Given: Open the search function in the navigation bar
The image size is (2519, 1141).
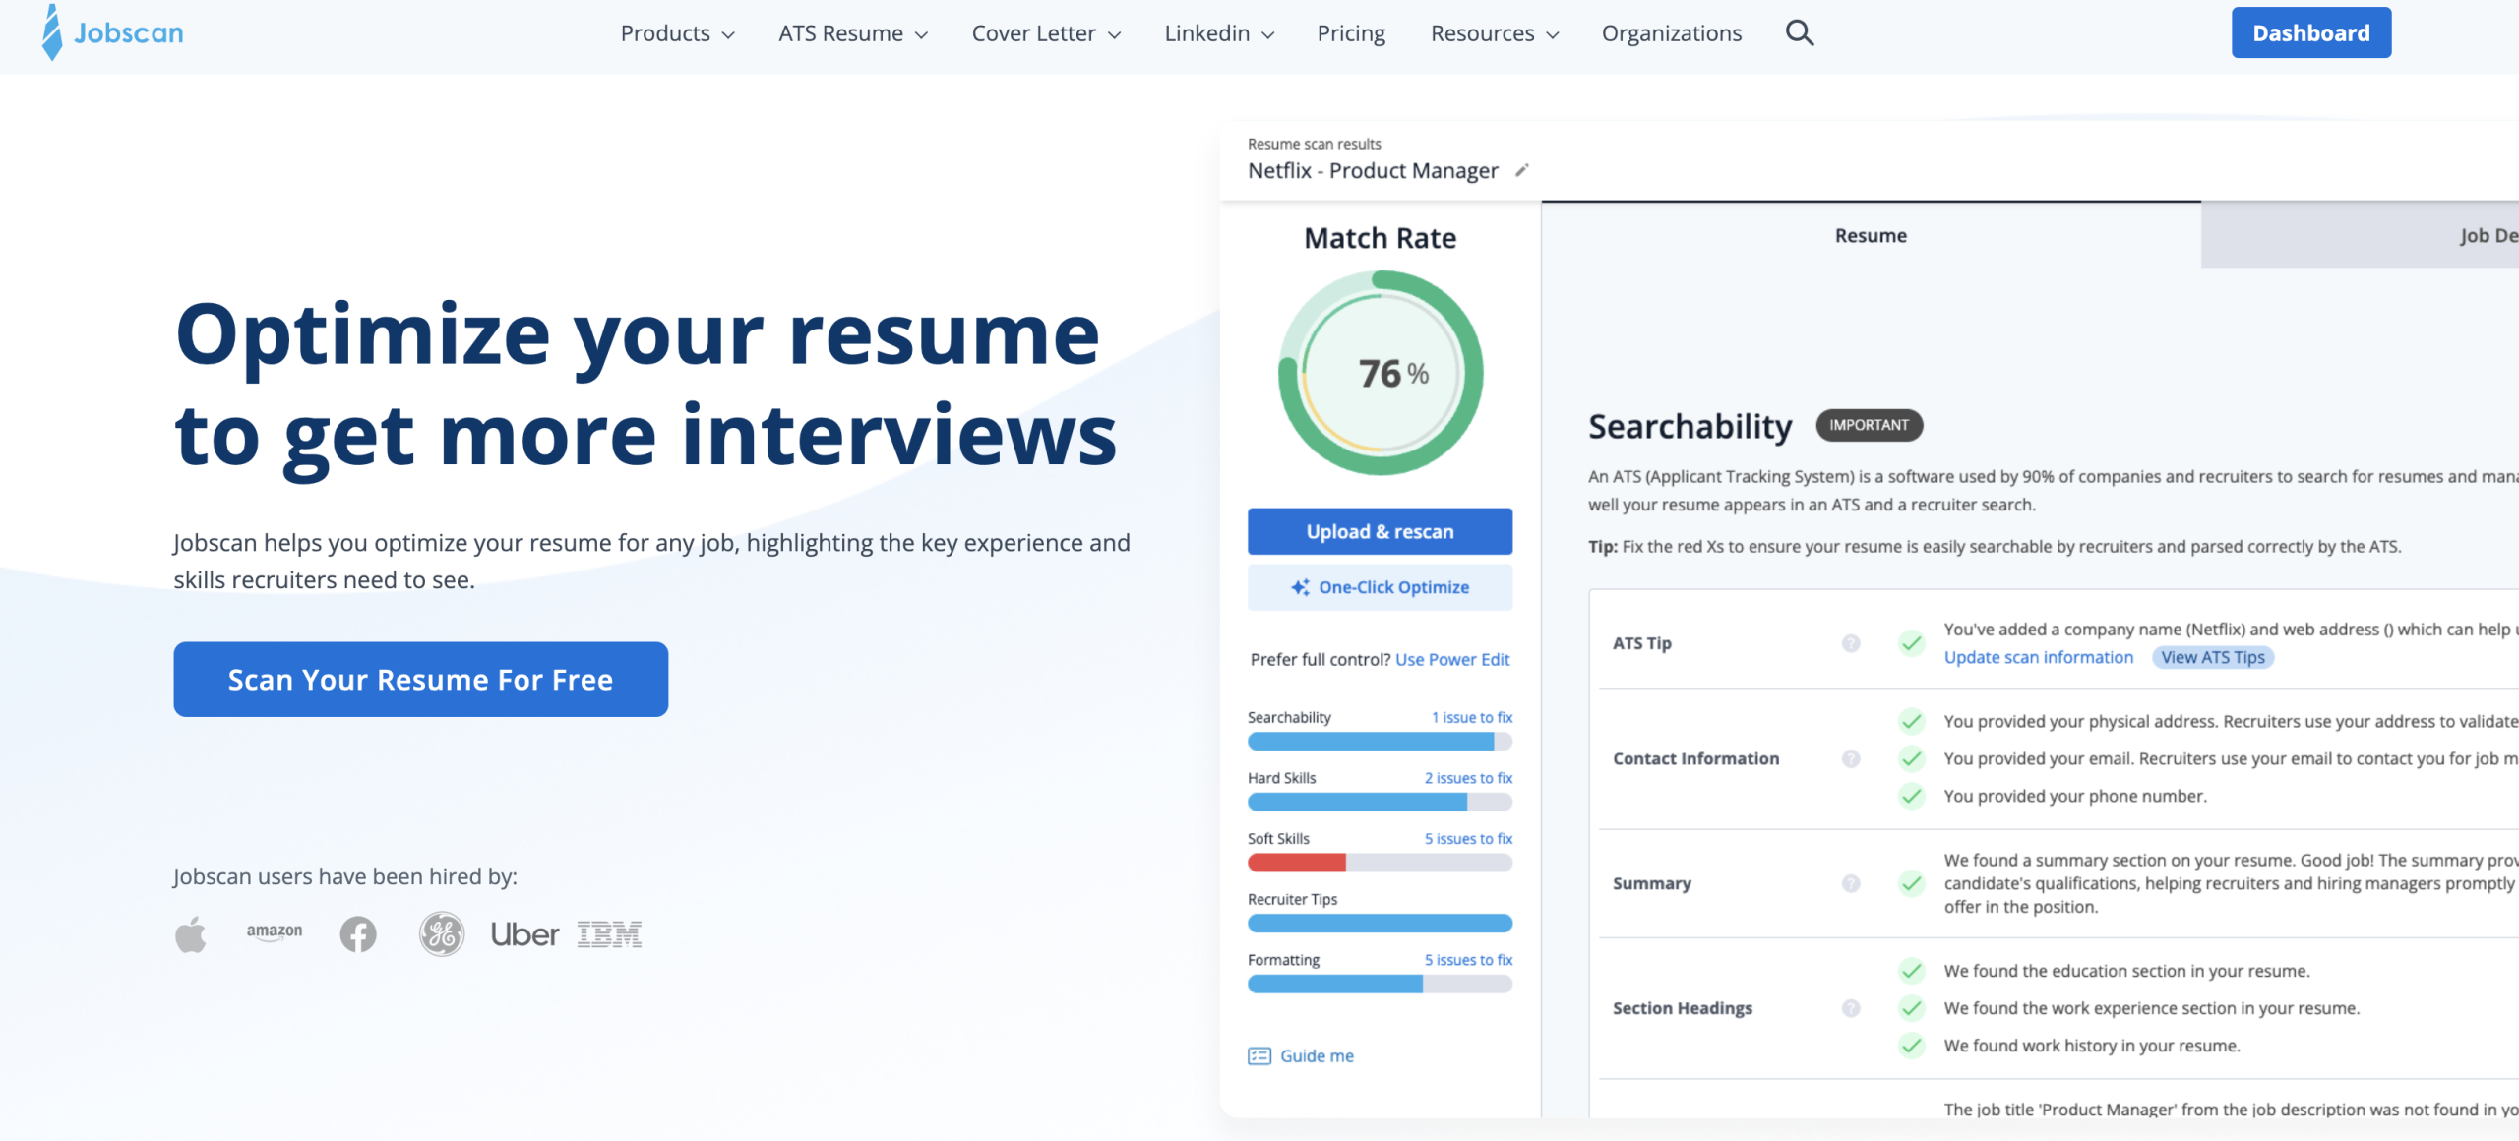Looking at the screenshot, I should (1800, 32).
